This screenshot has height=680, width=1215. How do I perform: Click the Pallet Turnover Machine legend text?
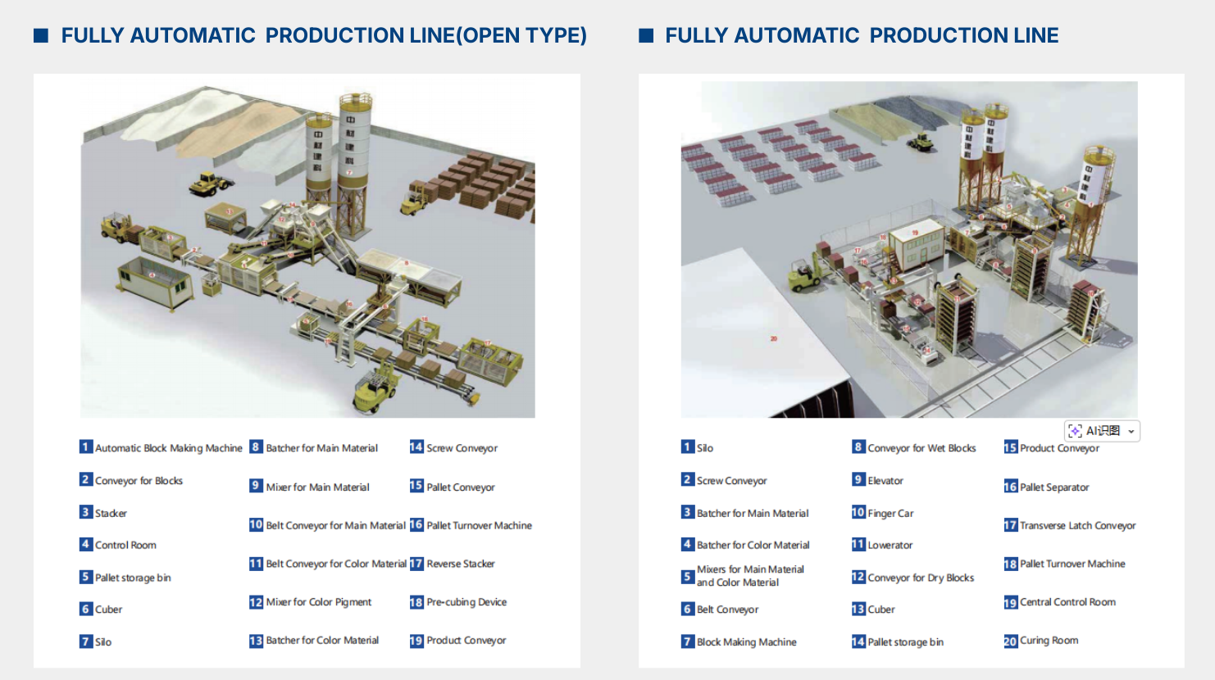click(1072, 564)
